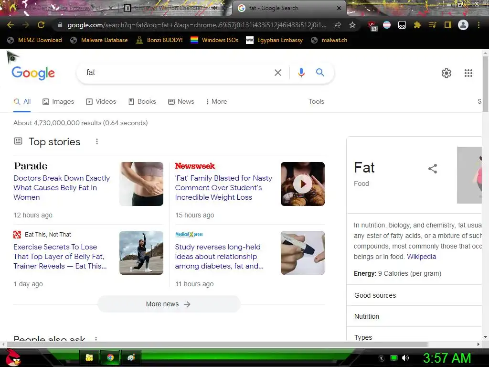Open the search Tools options

(x=316, y=101)
